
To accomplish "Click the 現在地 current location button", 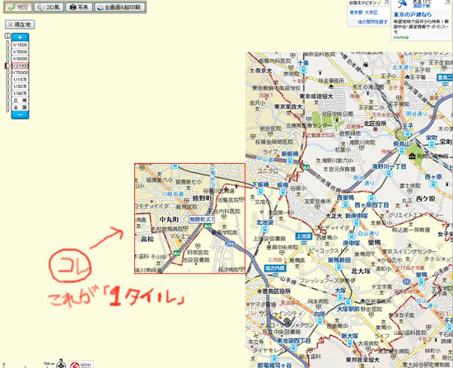I will tap(20, 25).
